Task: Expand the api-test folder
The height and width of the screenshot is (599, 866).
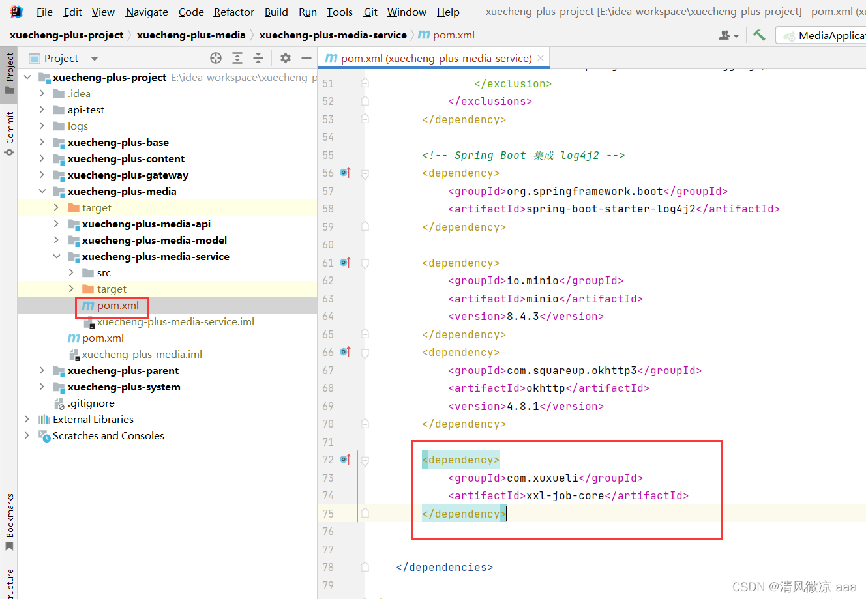Action: point(42,110)
